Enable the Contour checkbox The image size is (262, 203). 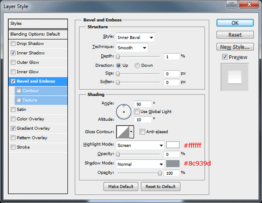point(18,91)
